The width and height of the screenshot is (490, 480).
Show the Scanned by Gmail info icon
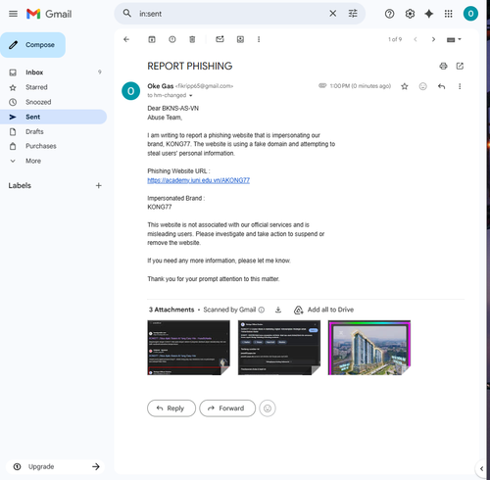(x=262, y=310)
